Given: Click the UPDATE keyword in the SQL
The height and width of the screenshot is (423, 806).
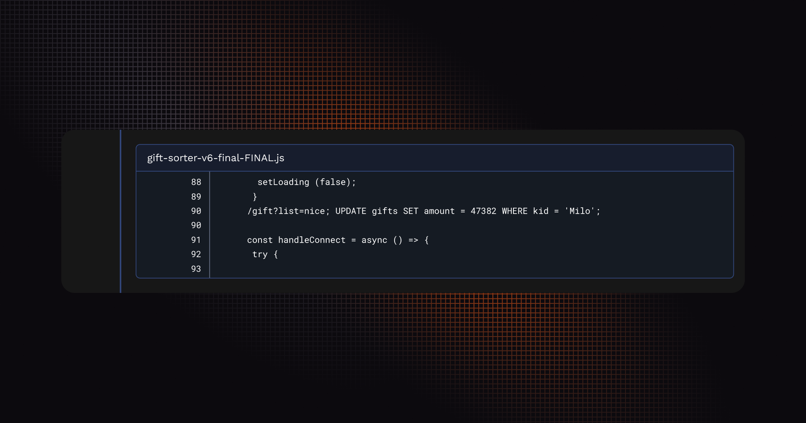Looking at the screenshot, I should (351, 211).
